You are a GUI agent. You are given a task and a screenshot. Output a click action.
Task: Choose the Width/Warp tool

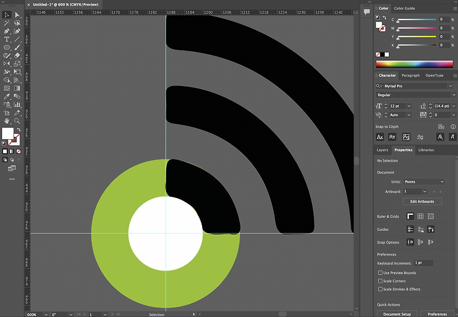[x=7, y=71]
